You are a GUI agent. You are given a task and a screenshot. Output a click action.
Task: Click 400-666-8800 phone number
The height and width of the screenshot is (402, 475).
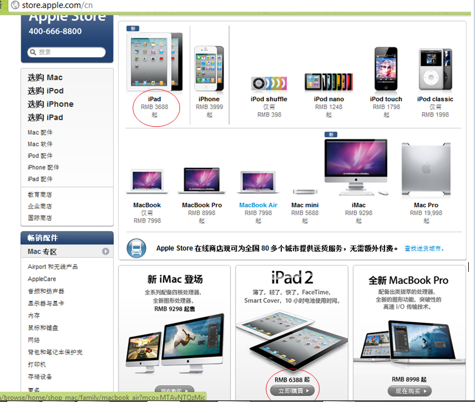point(55,31)
